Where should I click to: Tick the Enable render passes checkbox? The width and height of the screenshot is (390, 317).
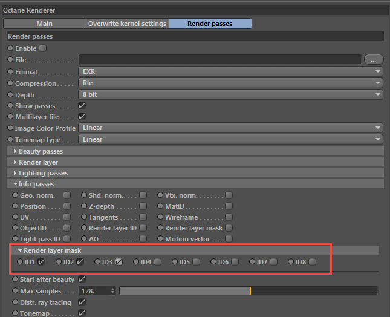pyautogui.click(x=43, y=48)
